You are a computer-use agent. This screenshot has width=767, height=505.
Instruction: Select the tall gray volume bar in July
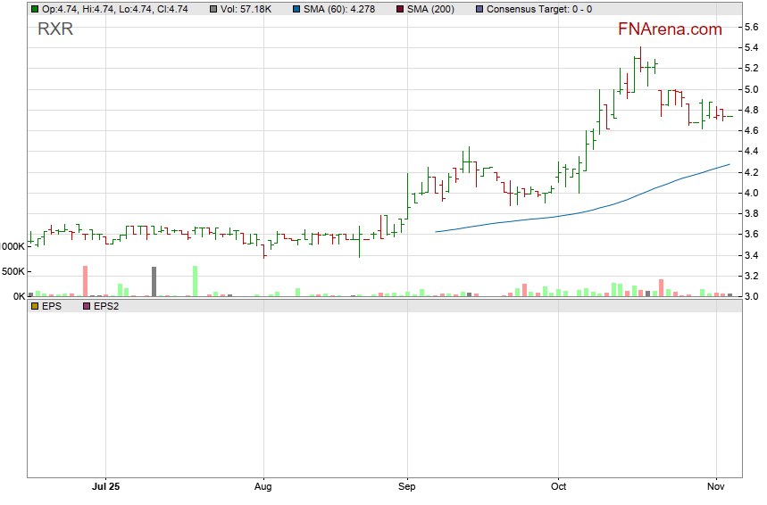[154, 281]
